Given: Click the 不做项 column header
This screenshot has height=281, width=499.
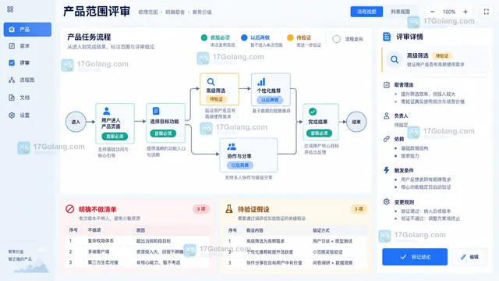Looking at the screenshot, I should (x=94, y=230).
